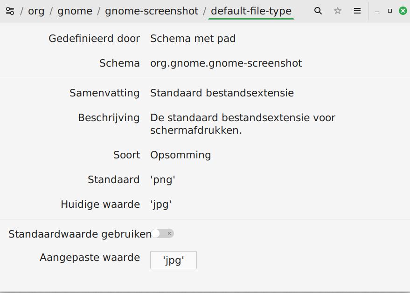Viewport: 410px width, 293px height.
Task: Open the hamburger menu
Action: pos(357,11)
